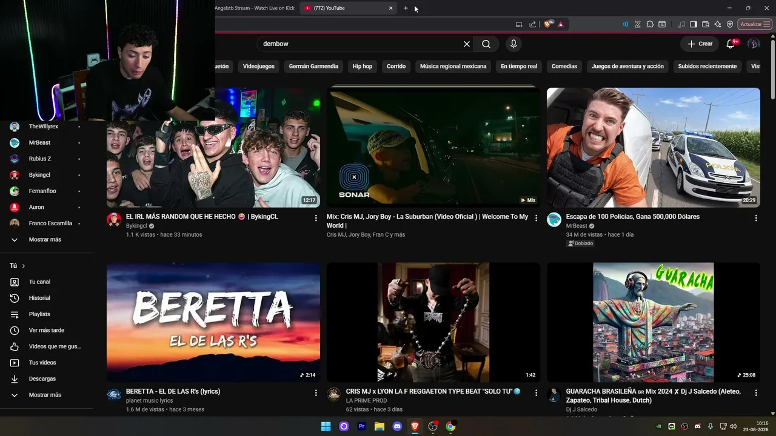Filter by the Videojuegos chip
This screenshot has height=436, width=776.
click(x=259, y=66)
